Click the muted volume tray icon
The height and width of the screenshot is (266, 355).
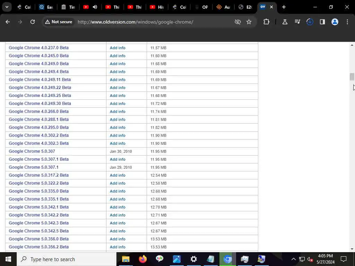[x=310, y=259]
